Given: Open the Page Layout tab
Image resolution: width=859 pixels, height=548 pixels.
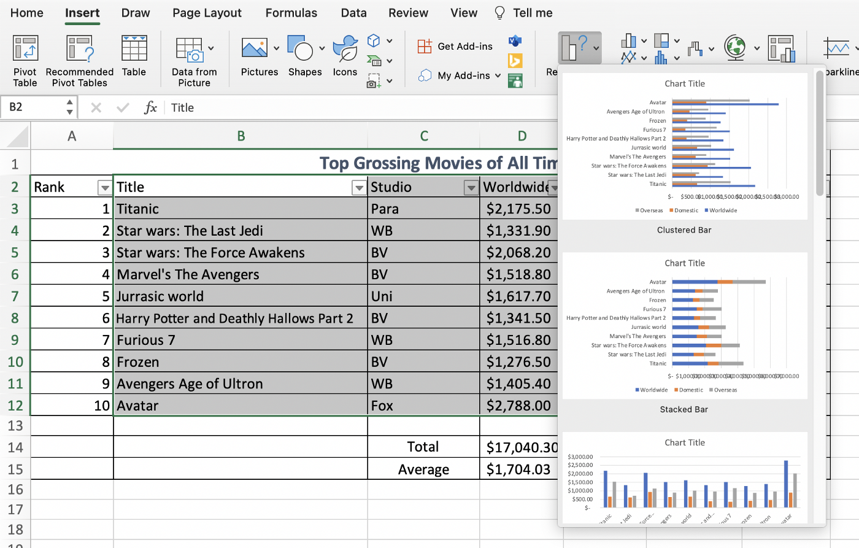Looking at the screenshot, I should (207, 13).
